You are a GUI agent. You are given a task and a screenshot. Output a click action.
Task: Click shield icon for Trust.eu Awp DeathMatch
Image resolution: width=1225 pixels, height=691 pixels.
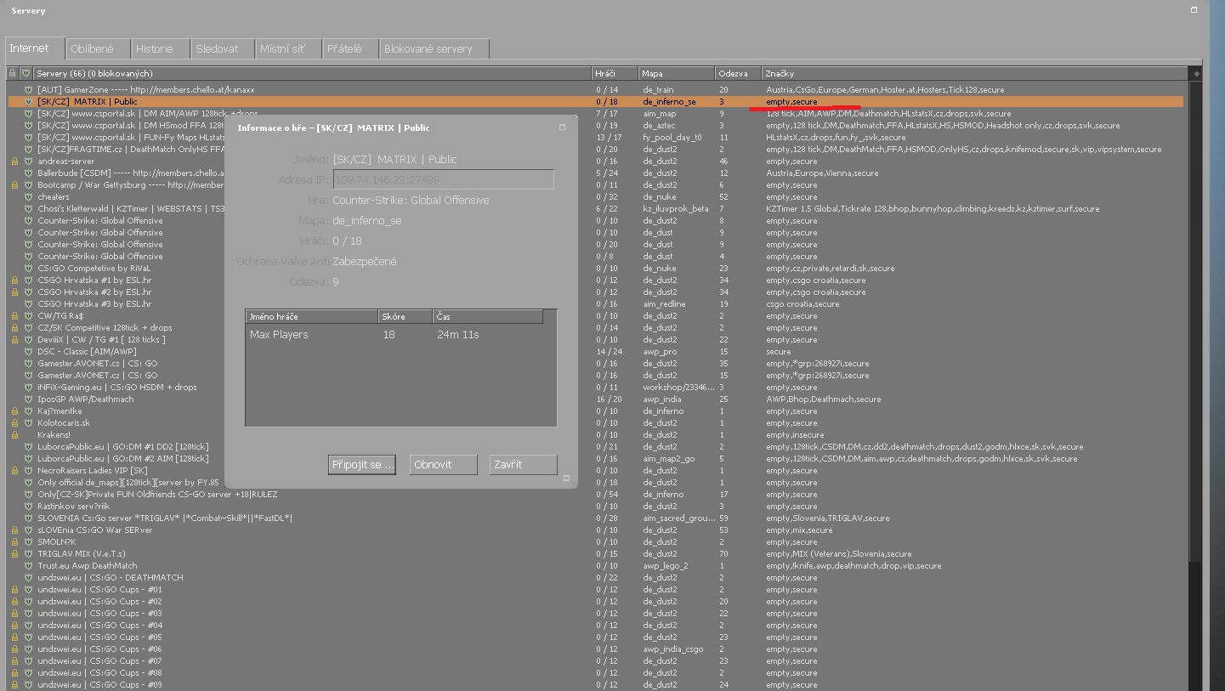(x=27, y=565)
